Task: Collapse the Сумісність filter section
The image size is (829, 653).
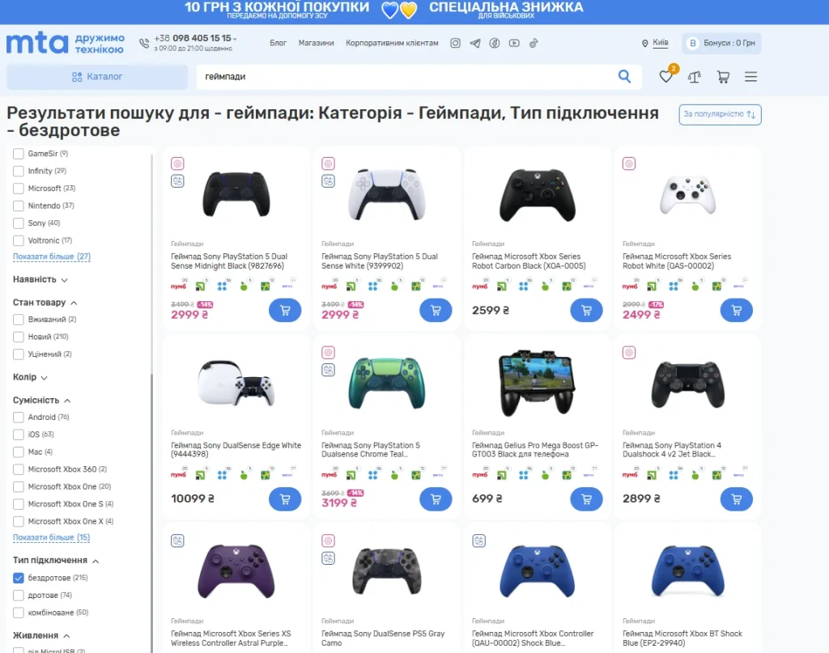Action: [x=42, y=401]
